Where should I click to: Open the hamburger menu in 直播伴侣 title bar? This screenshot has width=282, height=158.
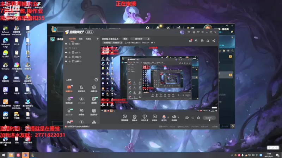click(x=202, y=32)
